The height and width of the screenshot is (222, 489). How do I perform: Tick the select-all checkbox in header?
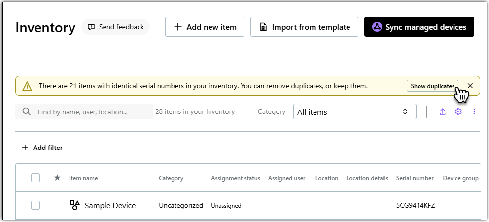pyautogui.click(x=35, y=178)
